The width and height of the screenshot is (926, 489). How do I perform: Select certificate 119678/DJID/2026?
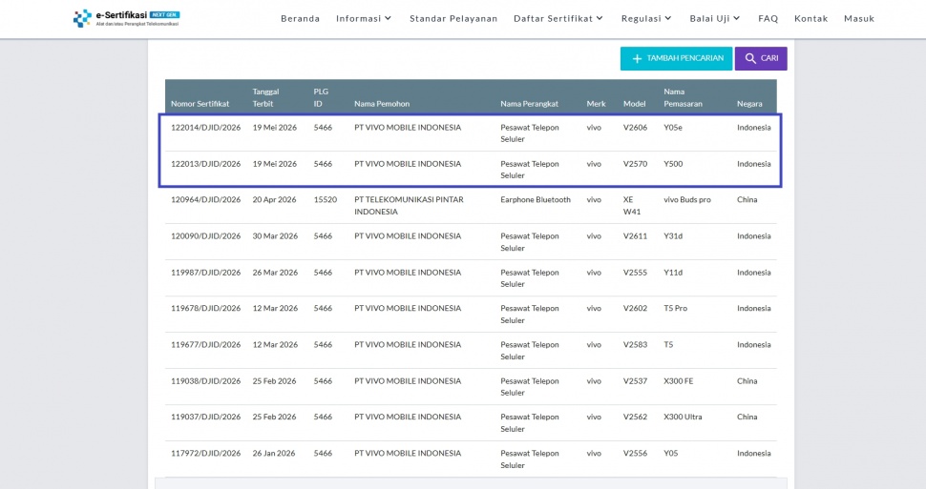pyautogui.click(x=205, y=309)
